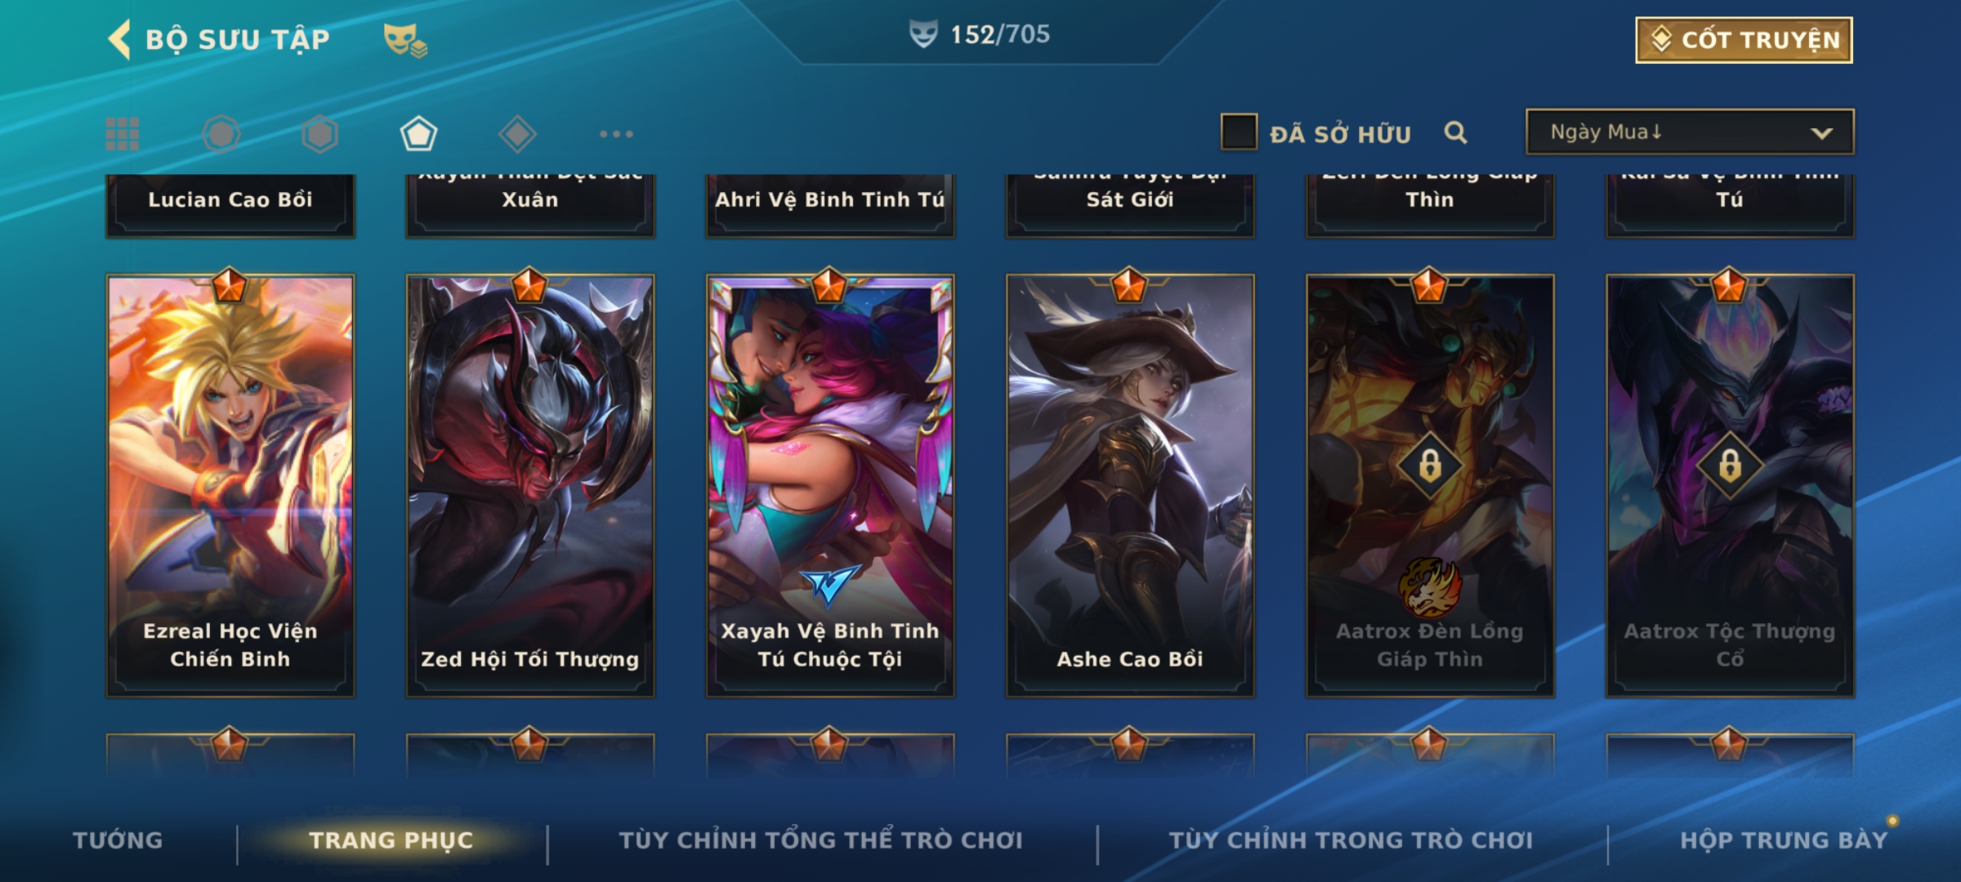
Task: Switch to Tùy Chỉnh Trong Trò Chơi tab
Action: click(1351, 840)
